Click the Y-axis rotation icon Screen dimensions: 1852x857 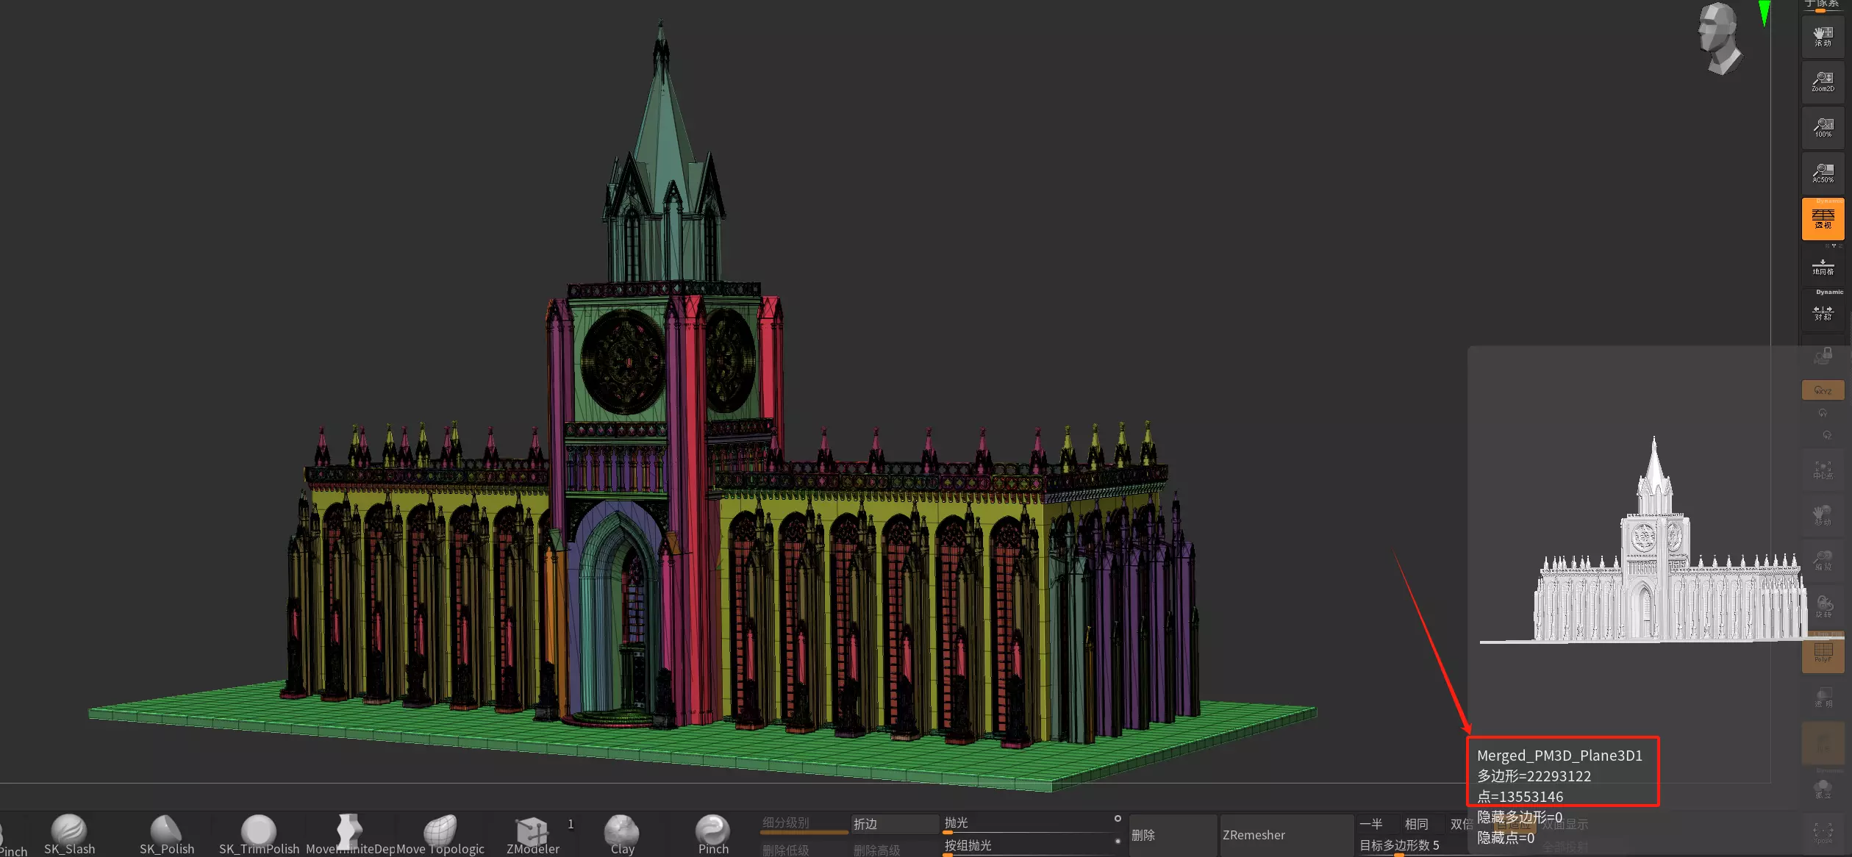[1823, 413]
